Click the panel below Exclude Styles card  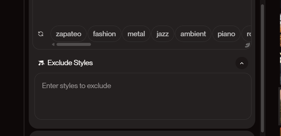point(142,133)
